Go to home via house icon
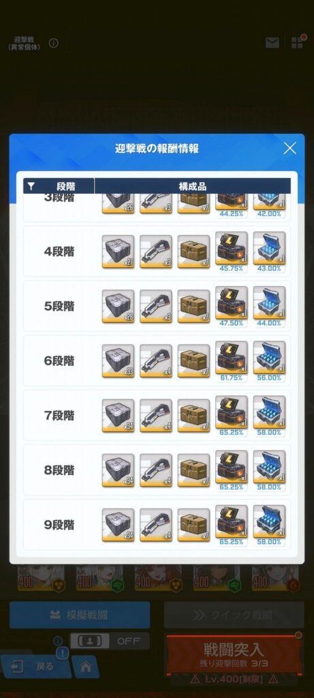The image size is (314, 698). coord(85,667)
